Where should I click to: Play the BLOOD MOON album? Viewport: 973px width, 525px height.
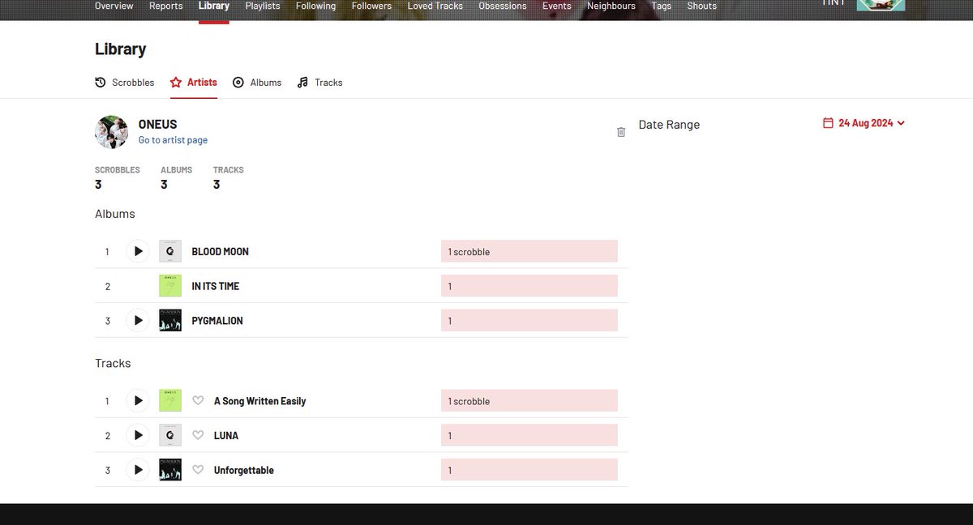point(138,251)
